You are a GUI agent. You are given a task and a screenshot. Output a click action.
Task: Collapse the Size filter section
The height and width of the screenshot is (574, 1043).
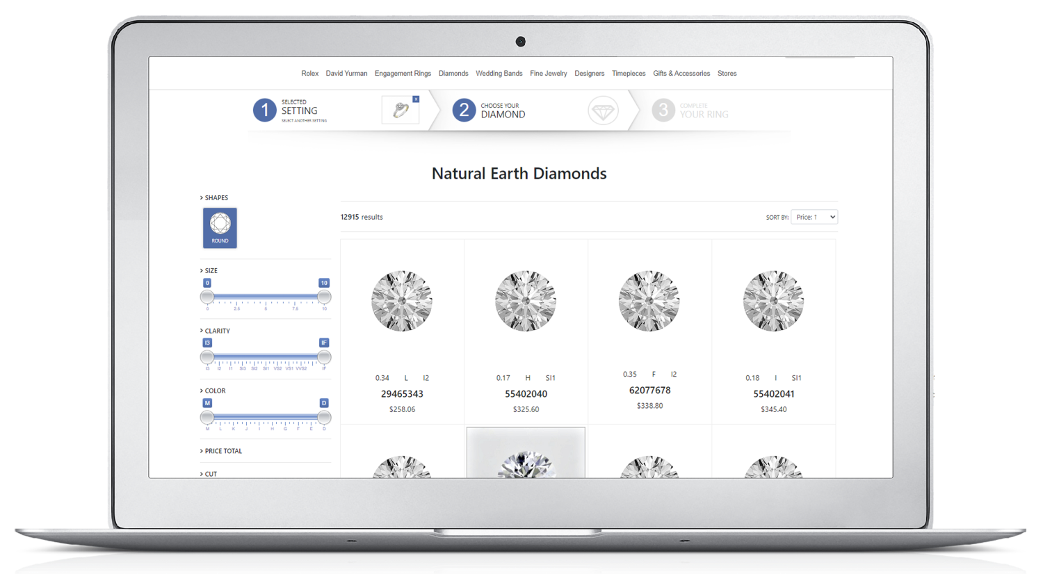[209, 271]
